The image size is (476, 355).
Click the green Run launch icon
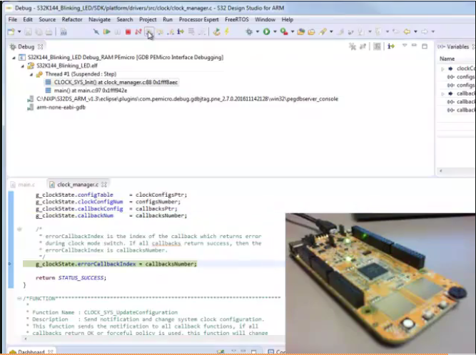[266, 31]
